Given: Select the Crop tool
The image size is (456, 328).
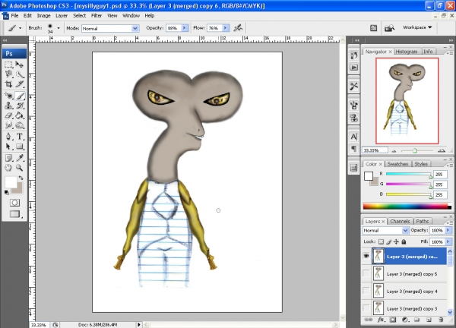Looking at the screenshot, I should (x=8, y=84).
